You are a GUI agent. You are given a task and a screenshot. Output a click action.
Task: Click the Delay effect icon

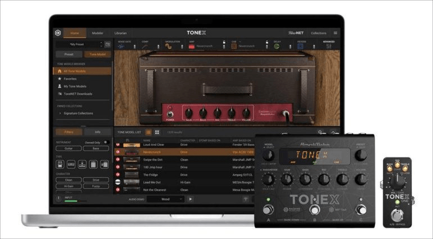(277, 46)
